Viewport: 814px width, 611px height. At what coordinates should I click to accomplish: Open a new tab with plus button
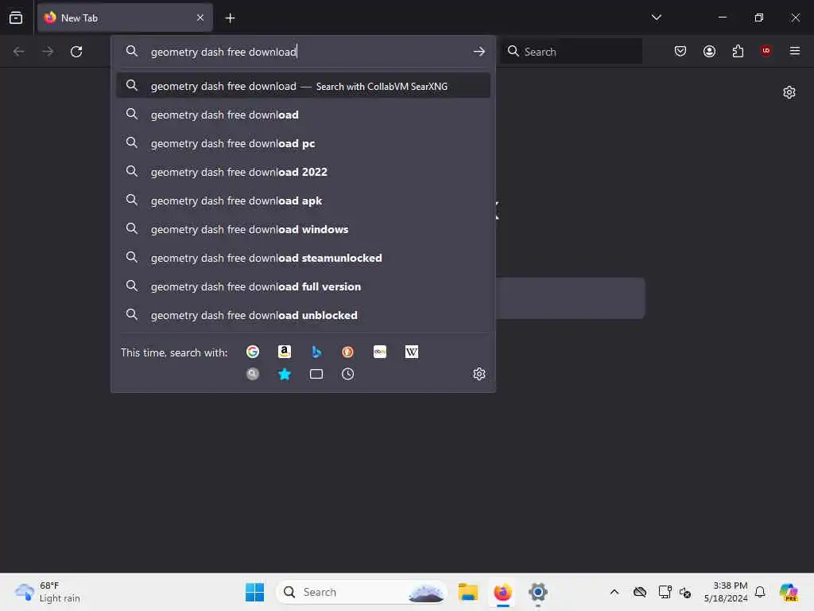click(x=230, y=18)
